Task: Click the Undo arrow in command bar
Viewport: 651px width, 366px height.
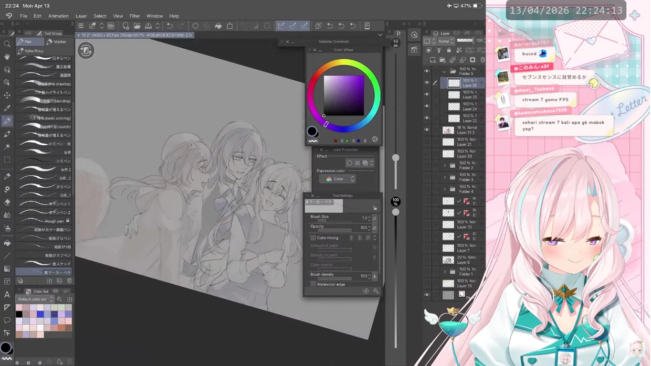Action: (x=170, y=26)
